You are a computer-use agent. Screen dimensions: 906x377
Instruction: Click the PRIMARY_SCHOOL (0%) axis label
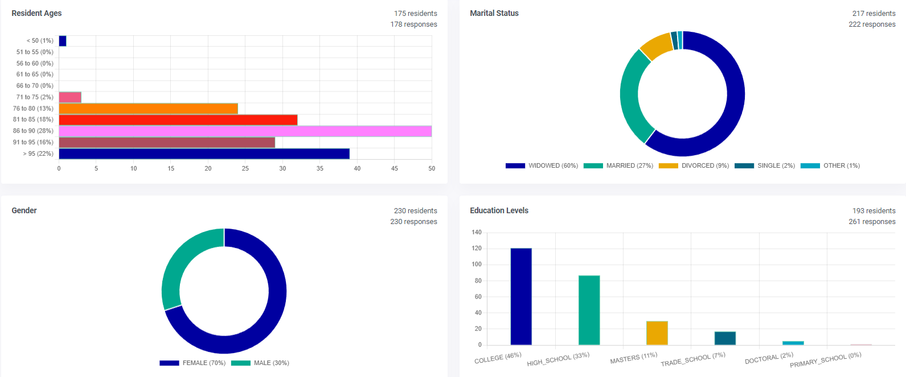point(825,360)
